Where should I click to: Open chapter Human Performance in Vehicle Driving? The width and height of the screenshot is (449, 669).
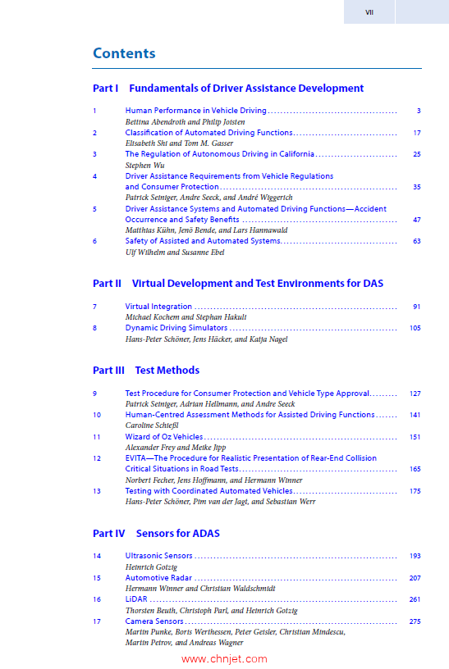coord(195,111)
